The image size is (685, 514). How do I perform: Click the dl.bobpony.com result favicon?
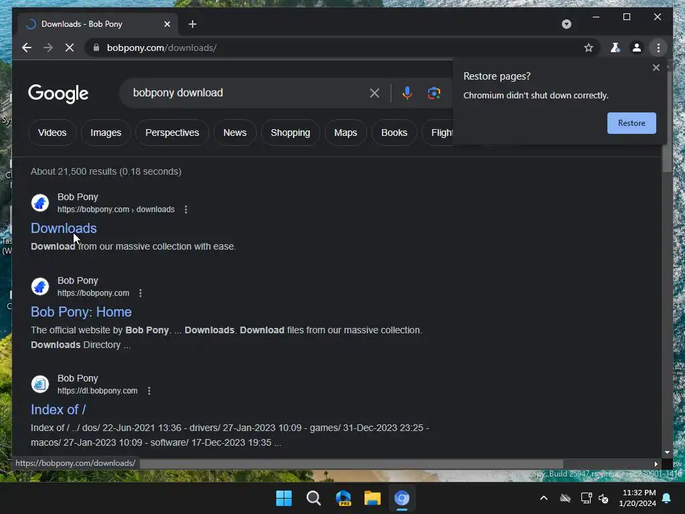pos(39,384)
